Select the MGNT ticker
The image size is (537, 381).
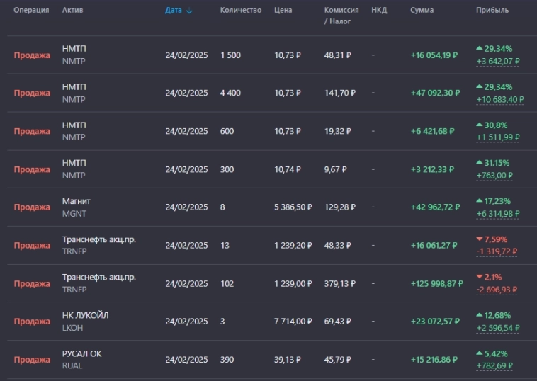click(74, 214)
